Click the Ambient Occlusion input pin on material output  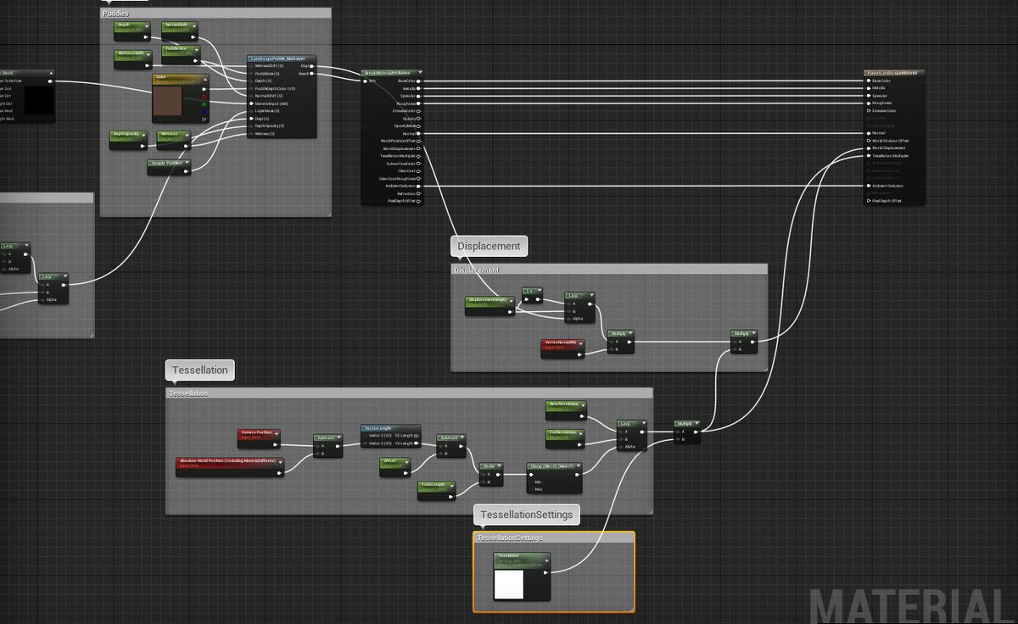click(868, 186)
